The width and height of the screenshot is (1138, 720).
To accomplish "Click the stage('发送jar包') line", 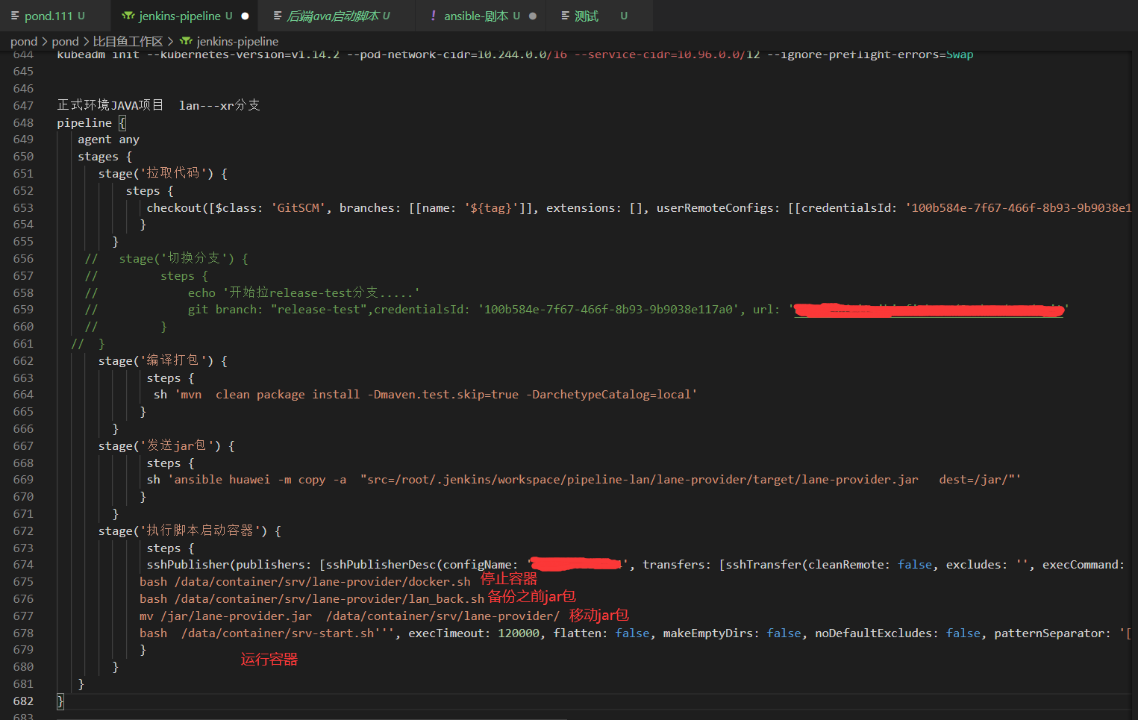I will point(166,445).
